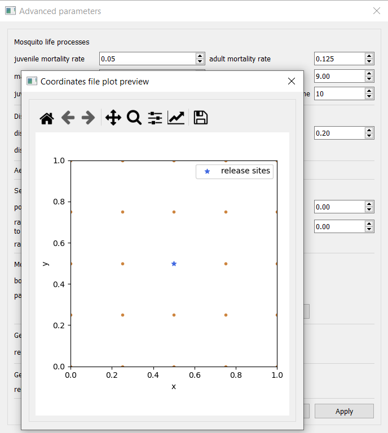388x433 pixels.
Task: Click the Apply button
Action: point(344,411)
